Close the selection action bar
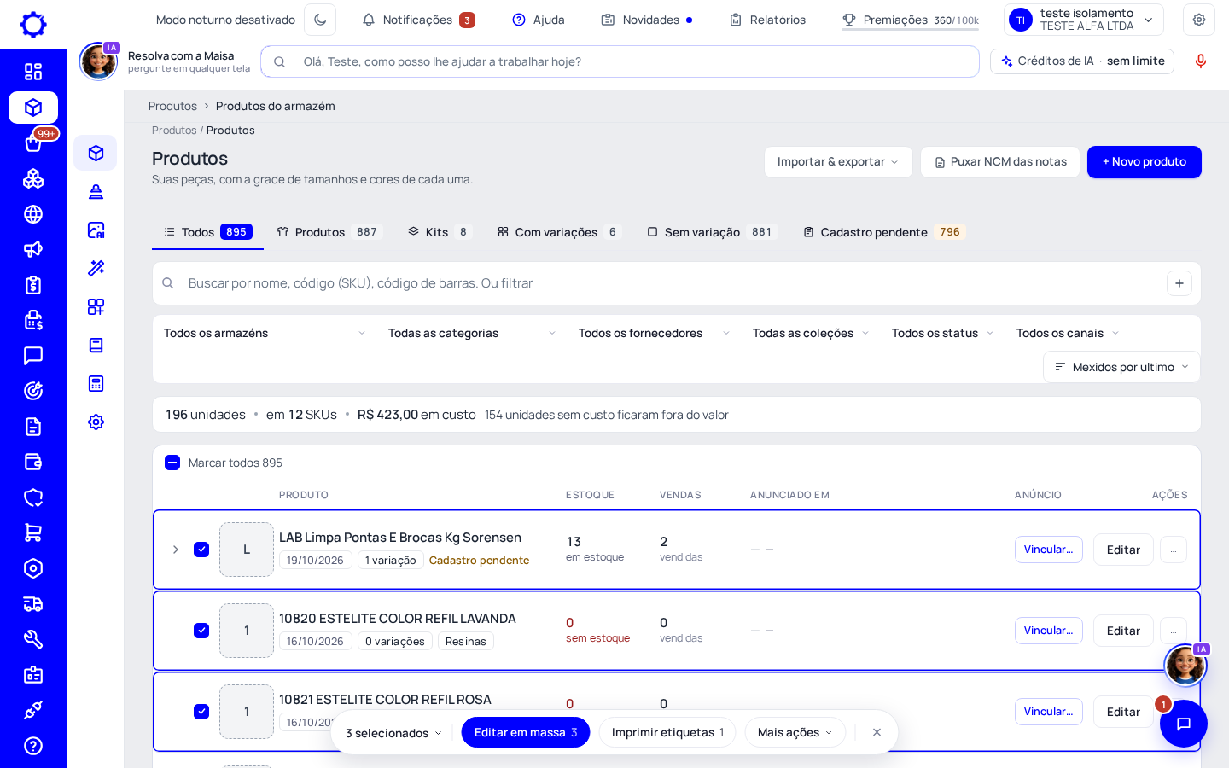The image size is (1229, 768). click(x=877, y=732)
